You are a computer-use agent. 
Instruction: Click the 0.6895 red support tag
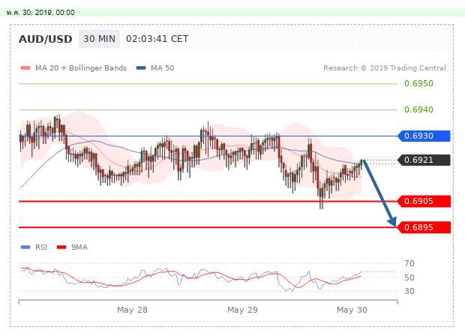pos(424,227)
